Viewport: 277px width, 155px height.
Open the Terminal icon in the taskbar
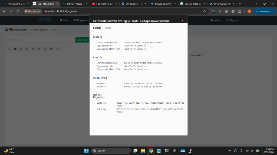[x=167, y=151]
